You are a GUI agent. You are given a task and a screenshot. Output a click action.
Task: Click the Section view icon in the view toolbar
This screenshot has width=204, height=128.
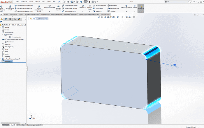point(108,17)
